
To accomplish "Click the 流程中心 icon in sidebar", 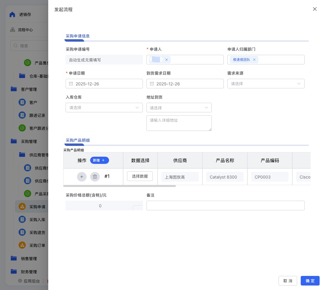I will click(x=13, y=30).
